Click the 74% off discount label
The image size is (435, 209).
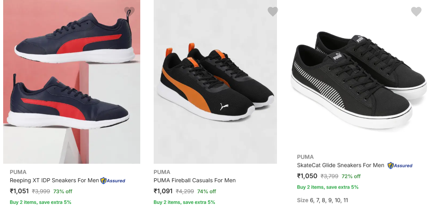click(x=207, y=192)
